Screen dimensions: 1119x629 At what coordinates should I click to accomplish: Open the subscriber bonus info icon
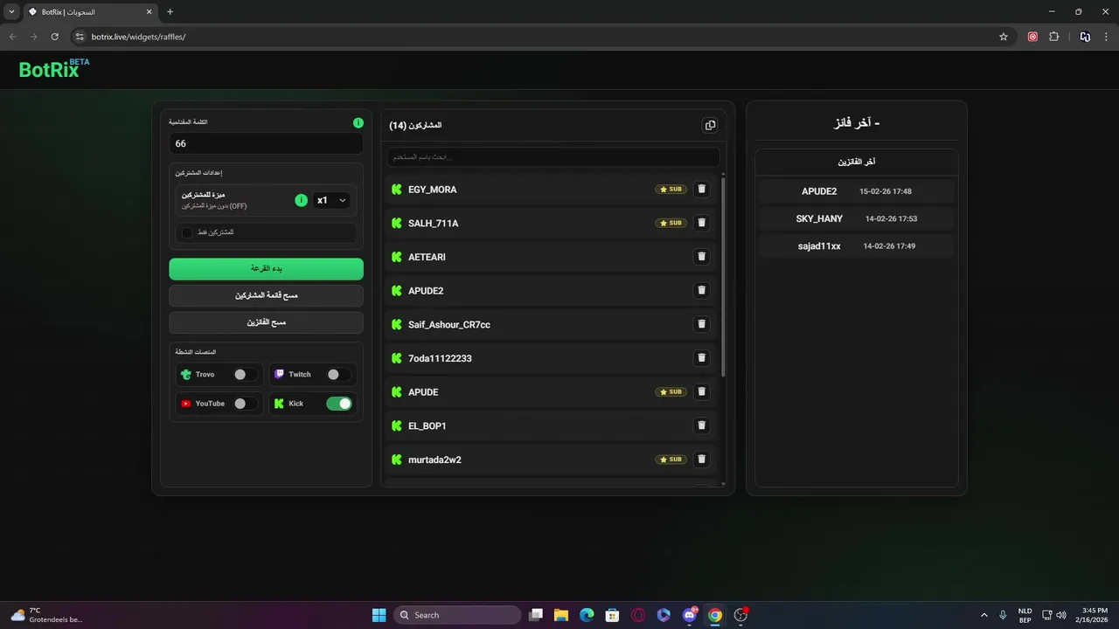pyautogui.click(x=302, y=200)
